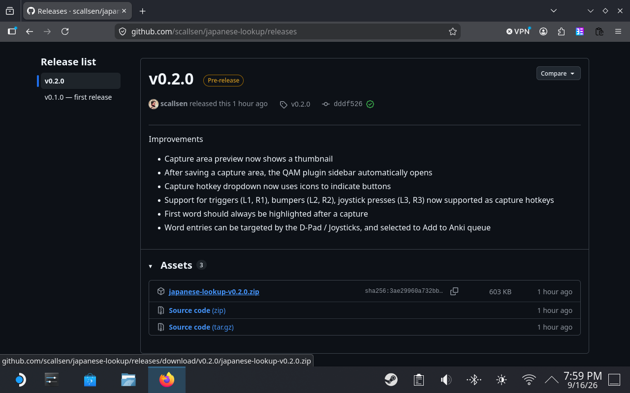Screen dimensions: 630x393
Task: Open scallsen's avatar
Action: (154, 104)
